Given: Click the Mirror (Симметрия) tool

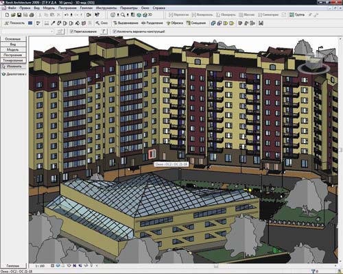Looking at the screenshot, I should (x=268, y=15).
